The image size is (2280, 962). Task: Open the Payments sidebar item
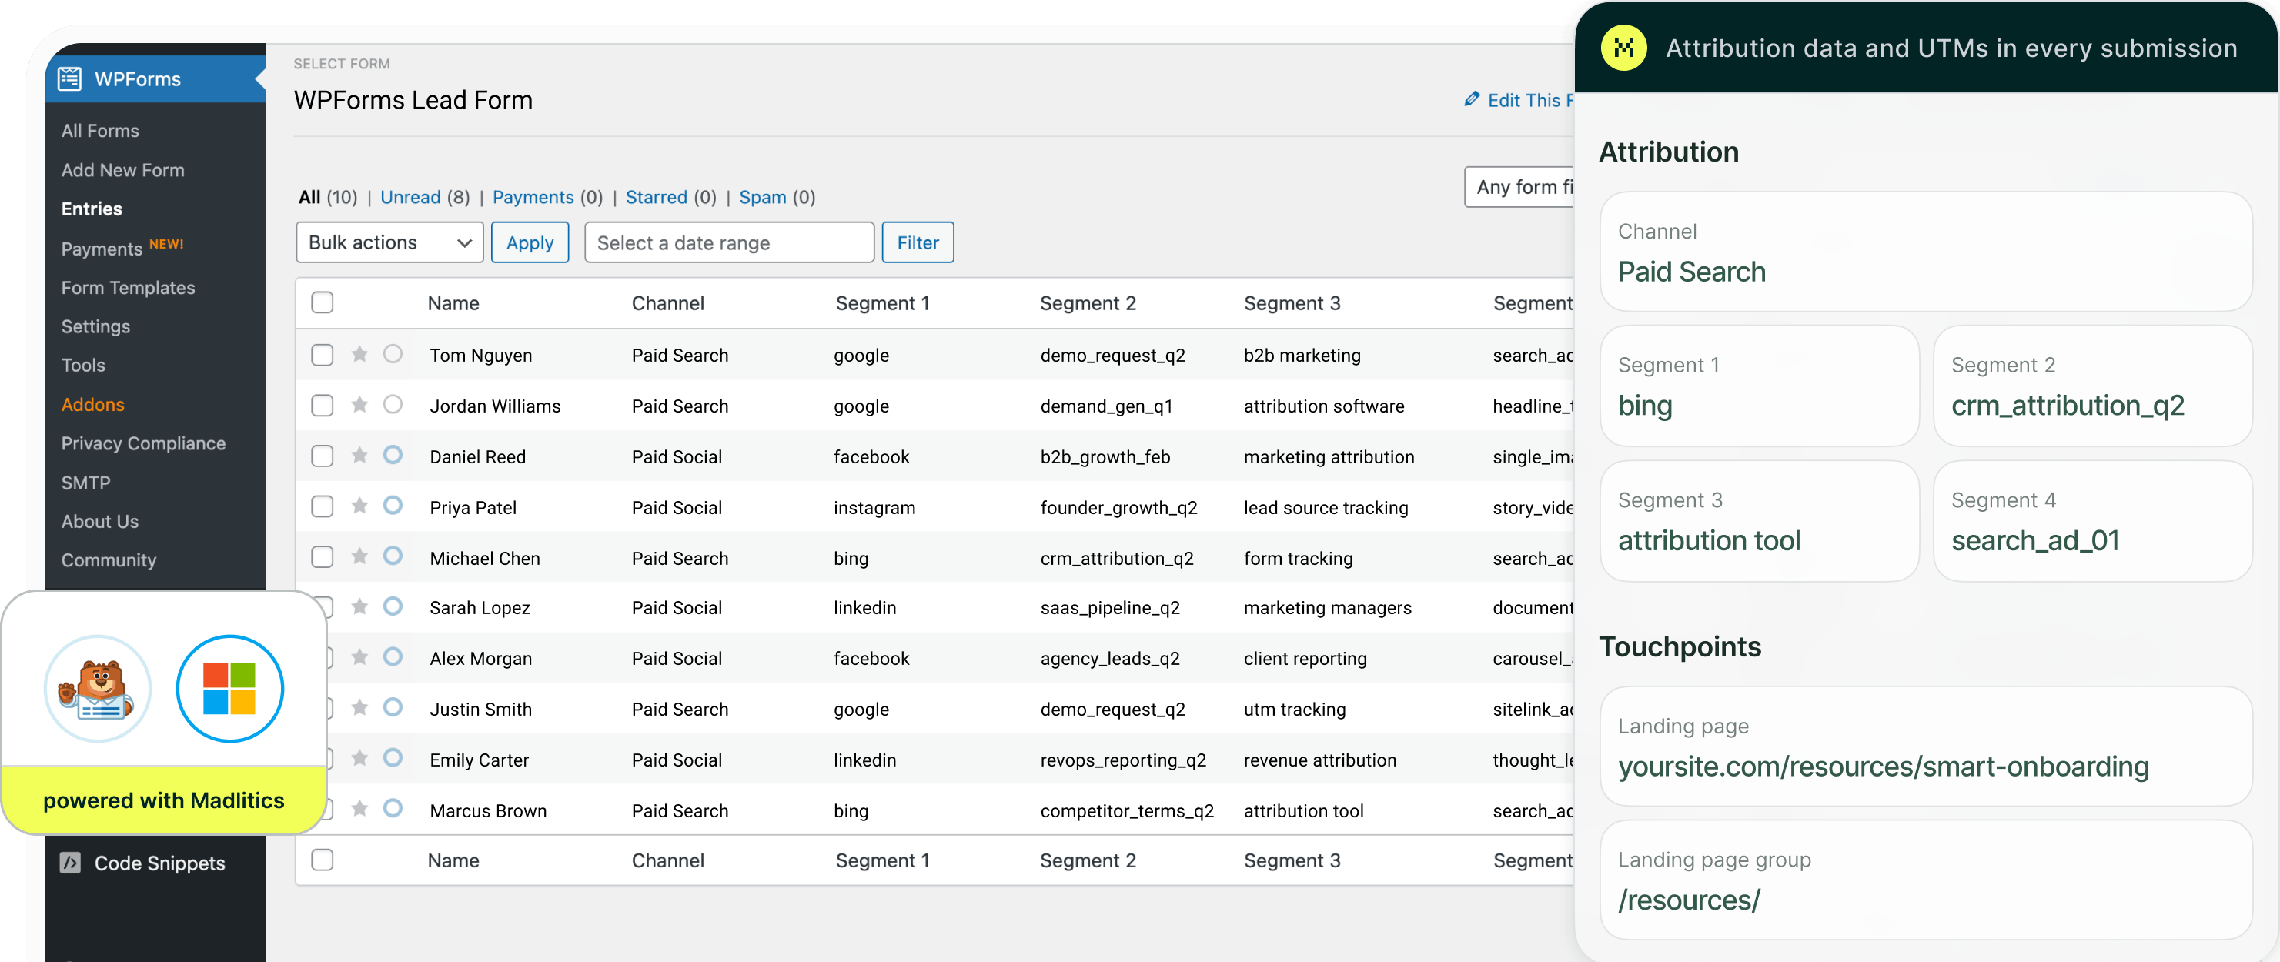tap(102, 249)
